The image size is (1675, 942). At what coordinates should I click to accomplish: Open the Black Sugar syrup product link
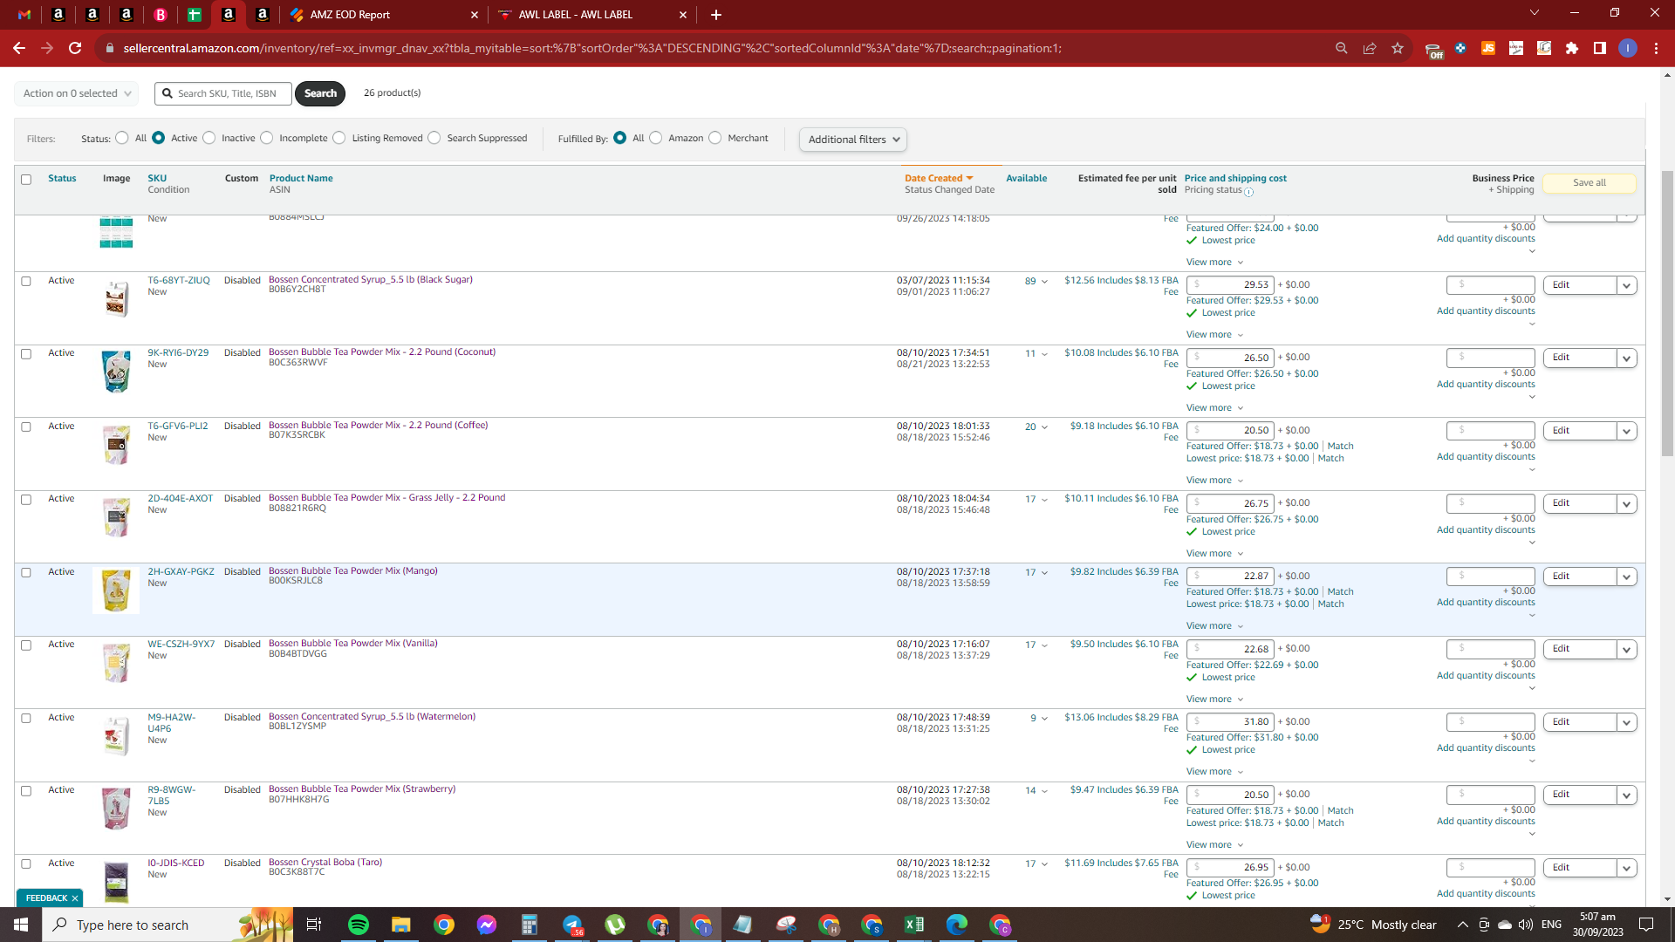(x=371, y=280)
